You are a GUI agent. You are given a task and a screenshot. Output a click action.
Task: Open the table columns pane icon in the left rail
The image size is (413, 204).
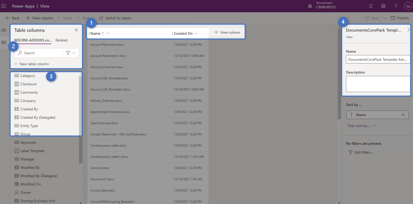(x=4, y=42)
